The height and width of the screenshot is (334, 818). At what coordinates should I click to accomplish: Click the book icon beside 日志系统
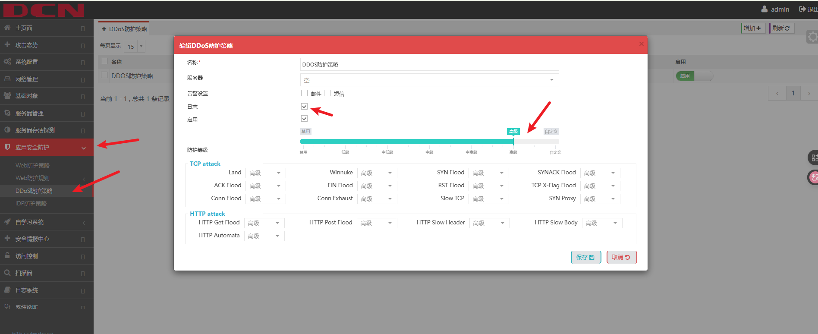(x=7, y=290)
